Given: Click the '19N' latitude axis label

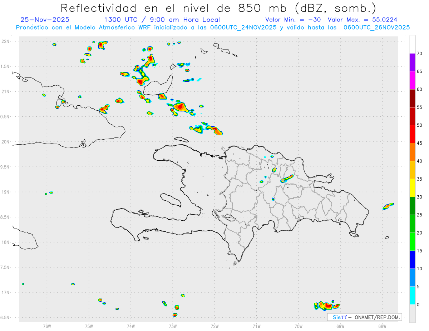Looking at the screenshot, I should pos(6,192).
